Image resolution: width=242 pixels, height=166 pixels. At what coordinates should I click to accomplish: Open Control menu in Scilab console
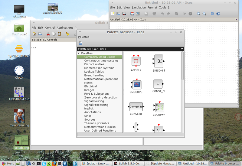[50, 28]
